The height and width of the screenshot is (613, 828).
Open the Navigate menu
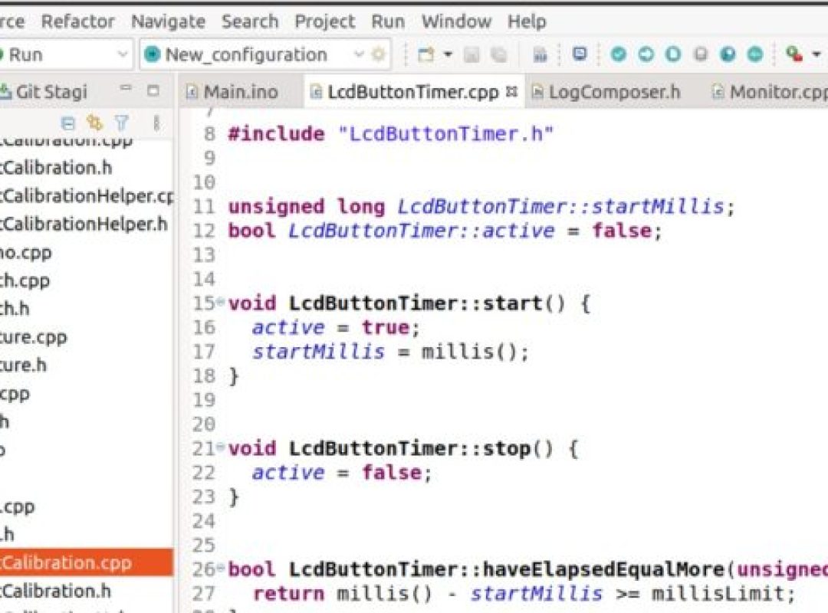[168, 21]
